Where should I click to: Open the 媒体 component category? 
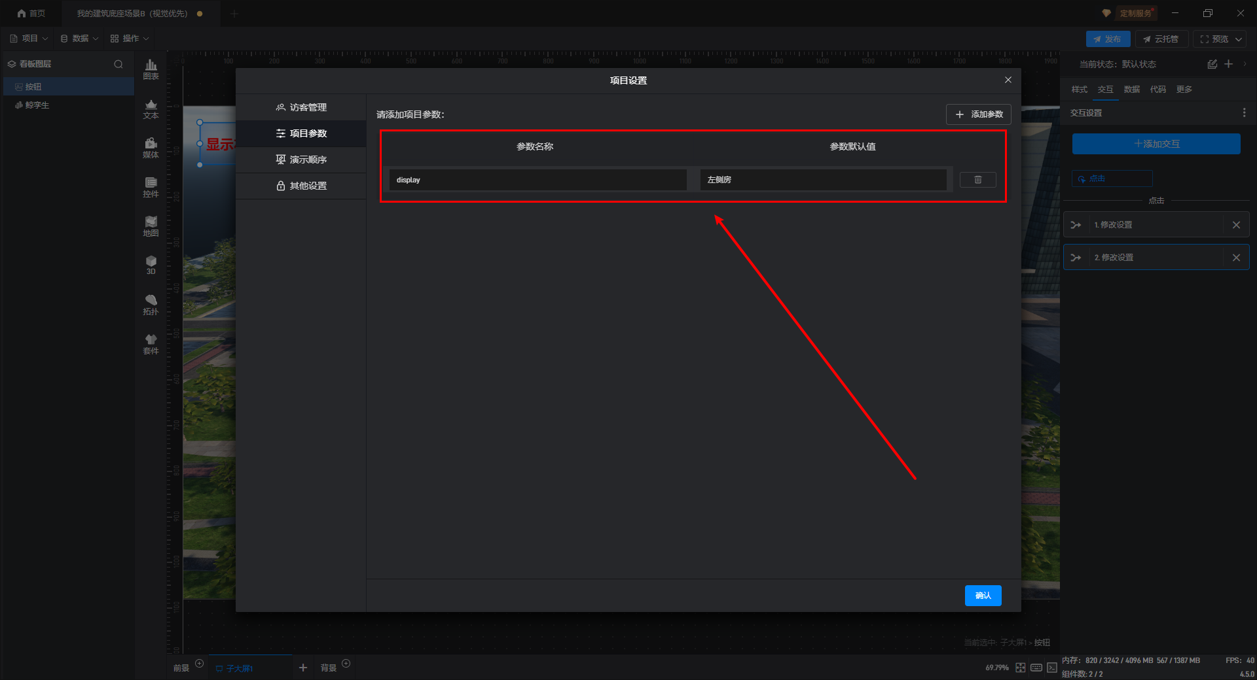151,148
